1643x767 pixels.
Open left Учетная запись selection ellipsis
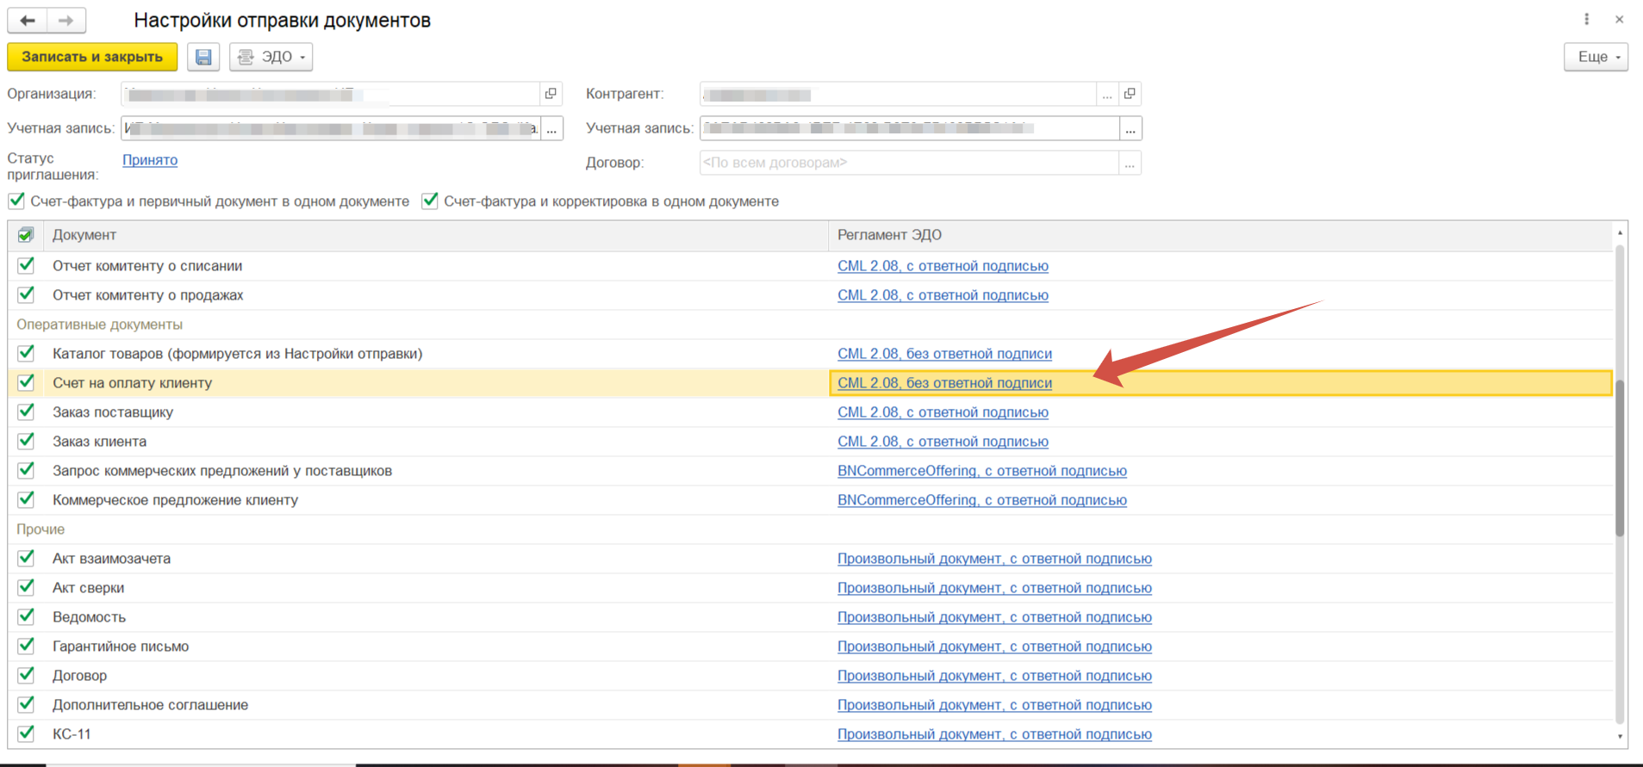(x=551, y=129)
